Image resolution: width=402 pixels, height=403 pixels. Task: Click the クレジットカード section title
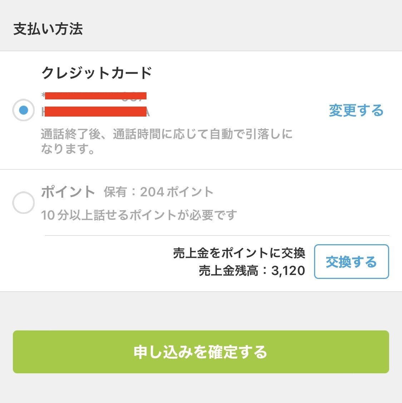click(97, 73)
